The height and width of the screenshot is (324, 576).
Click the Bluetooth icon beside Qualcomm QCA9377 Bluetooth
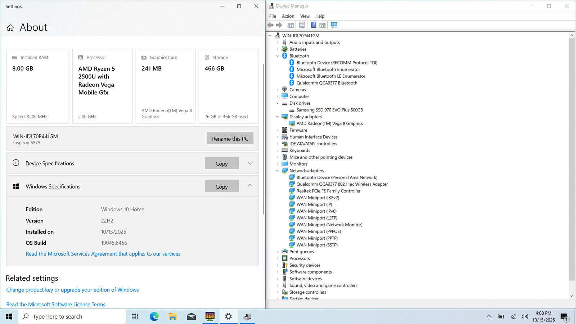(292, 83)
